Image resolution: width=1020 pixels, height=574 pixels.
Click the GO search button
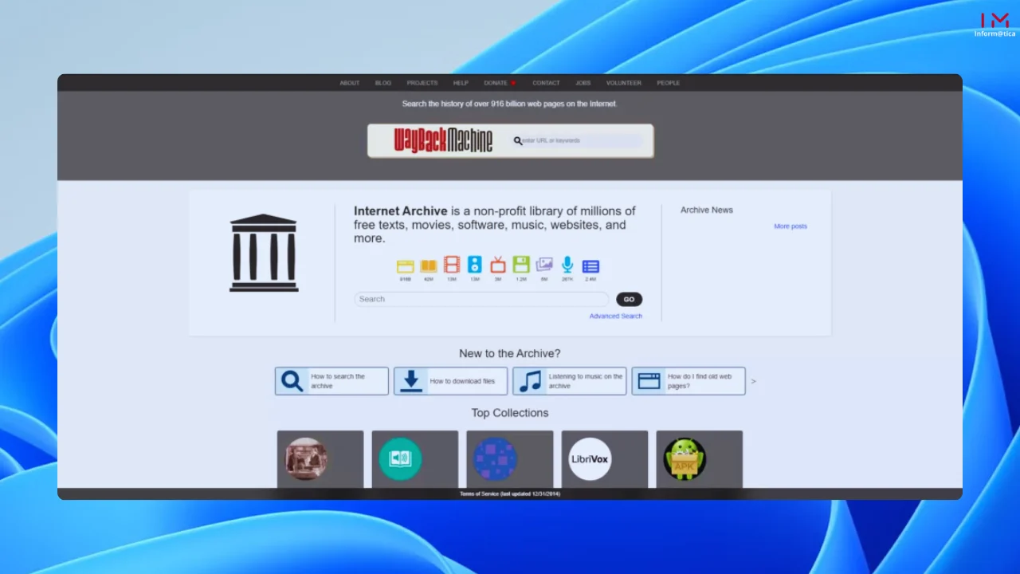629,300
